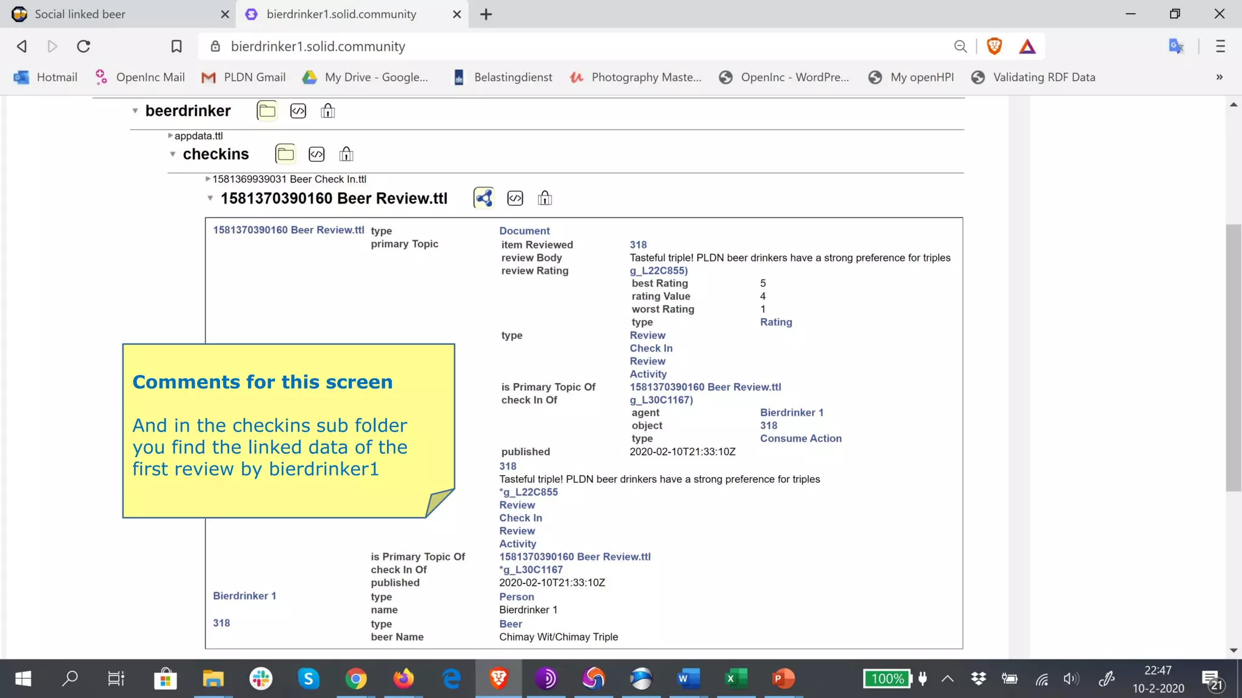Collapse the checkins folder
The width and height of the screenshot is (1242, 698).
[x=173, y=155]
